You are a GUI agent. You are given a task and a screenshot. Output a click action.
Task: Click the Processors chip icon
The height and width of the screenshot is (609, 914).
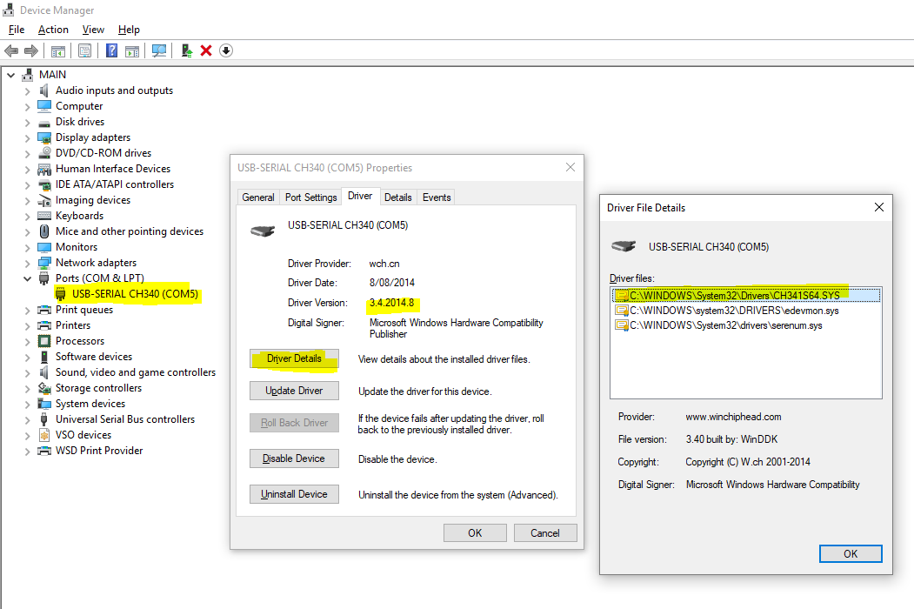click(44, 341)
